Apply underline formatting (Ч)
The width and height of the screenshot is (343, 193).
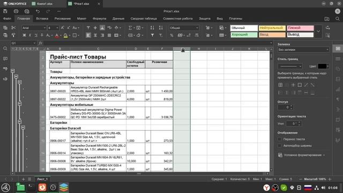[x=36, y=35]
